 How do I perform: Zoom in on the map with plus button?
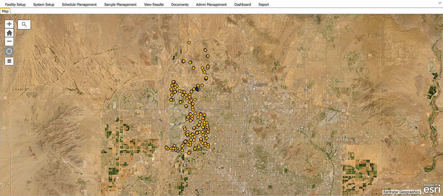9,24
